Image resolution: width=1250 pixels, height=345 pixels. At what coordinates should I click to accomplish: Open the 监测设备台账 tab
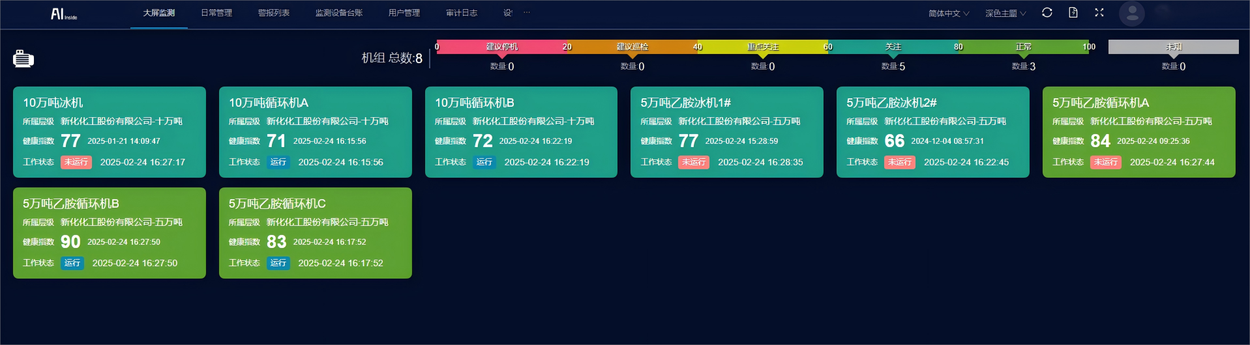(339, 13)
